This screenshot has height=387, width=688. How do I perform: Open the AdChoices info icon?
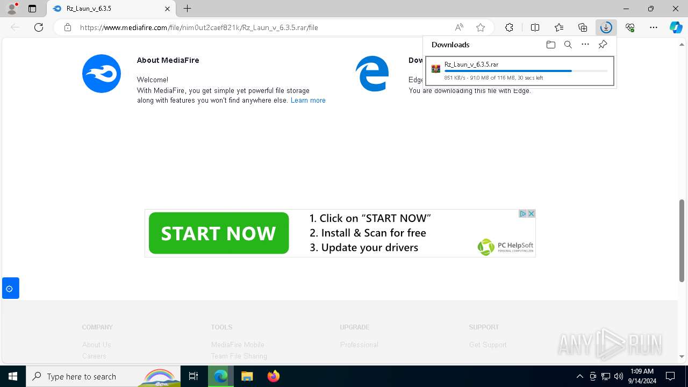tap(522, 213)
